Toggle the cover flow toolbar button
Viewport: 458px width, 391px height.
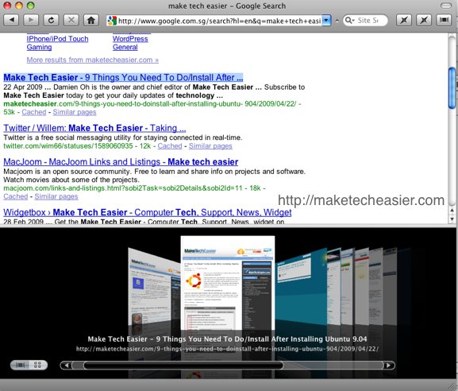pos(444,20)
